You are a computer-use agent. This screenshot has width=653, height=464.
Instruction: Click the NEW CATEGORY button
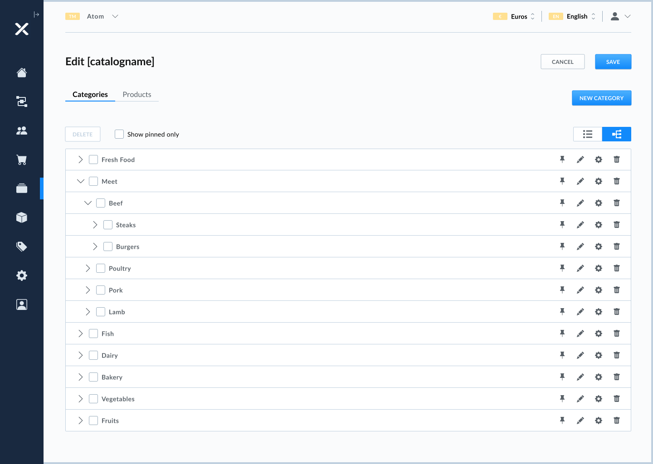click(602, 97)
